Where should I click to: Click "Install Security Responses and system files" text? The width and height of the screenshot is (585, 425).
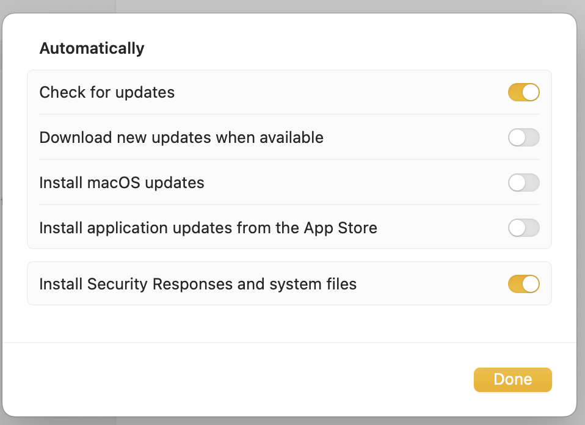tap(198, 284)
